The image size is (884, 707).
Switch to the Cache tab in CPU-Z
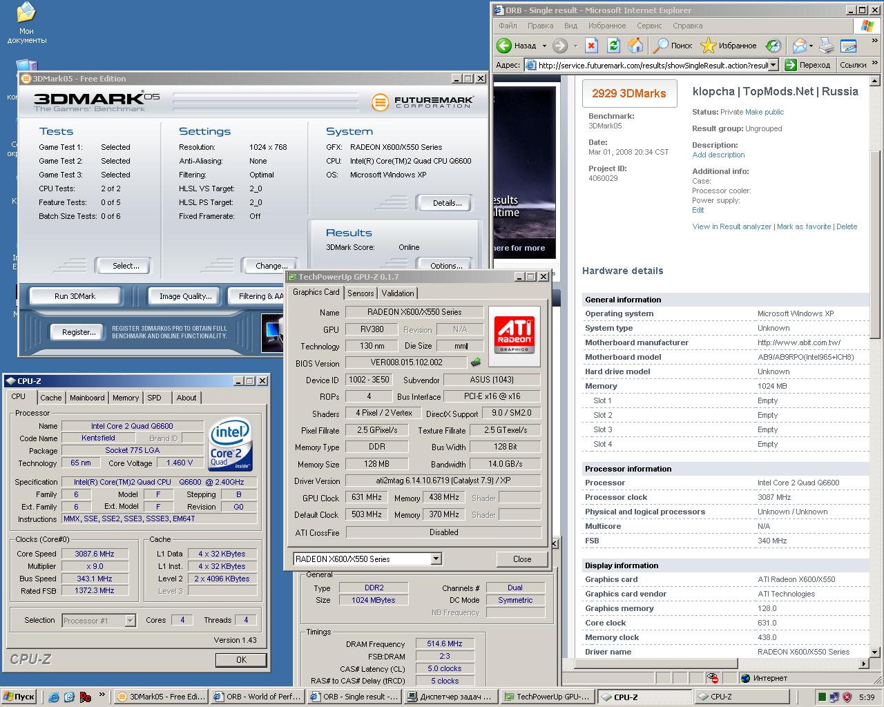pyautogui.click(x=50, y=398)
